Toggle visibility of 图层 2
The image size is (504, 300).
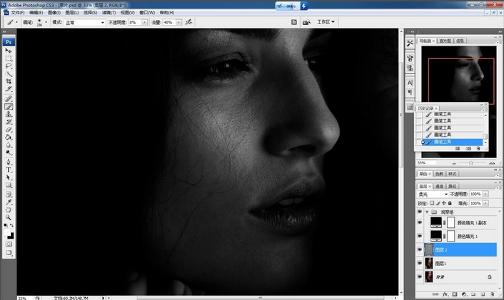(420, 249)
